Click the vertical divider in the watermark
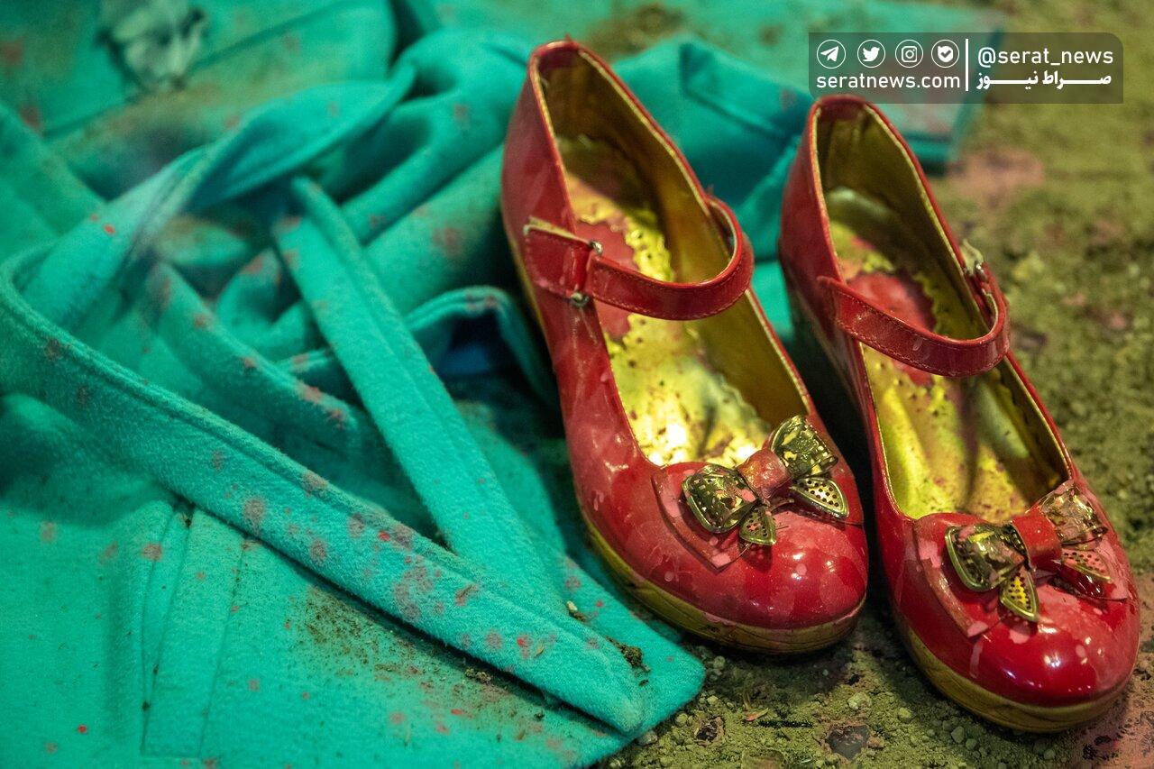The width and height of the screenshot is (1154, 769). [967, 68]
